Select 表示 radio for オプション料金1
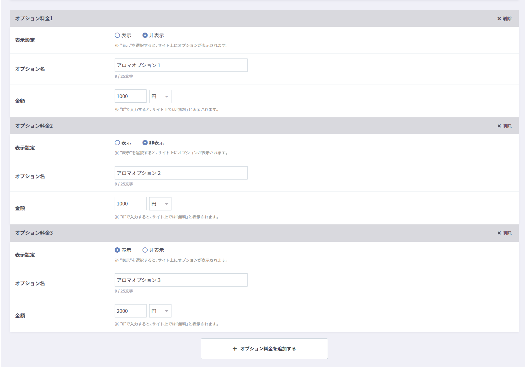 [117, 35]
